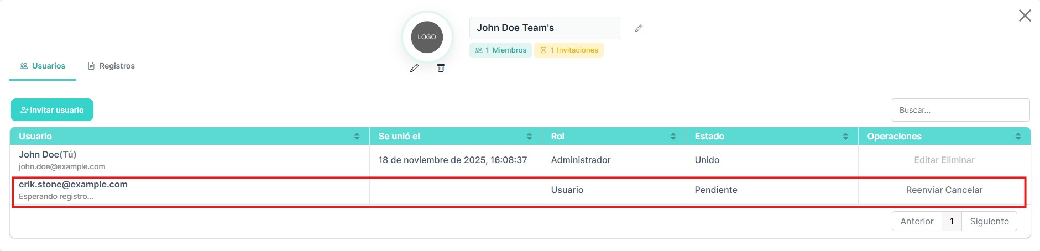1040x251 pixels.
Task: Switch to the Usuarios tab
Action: coord(43,66)
